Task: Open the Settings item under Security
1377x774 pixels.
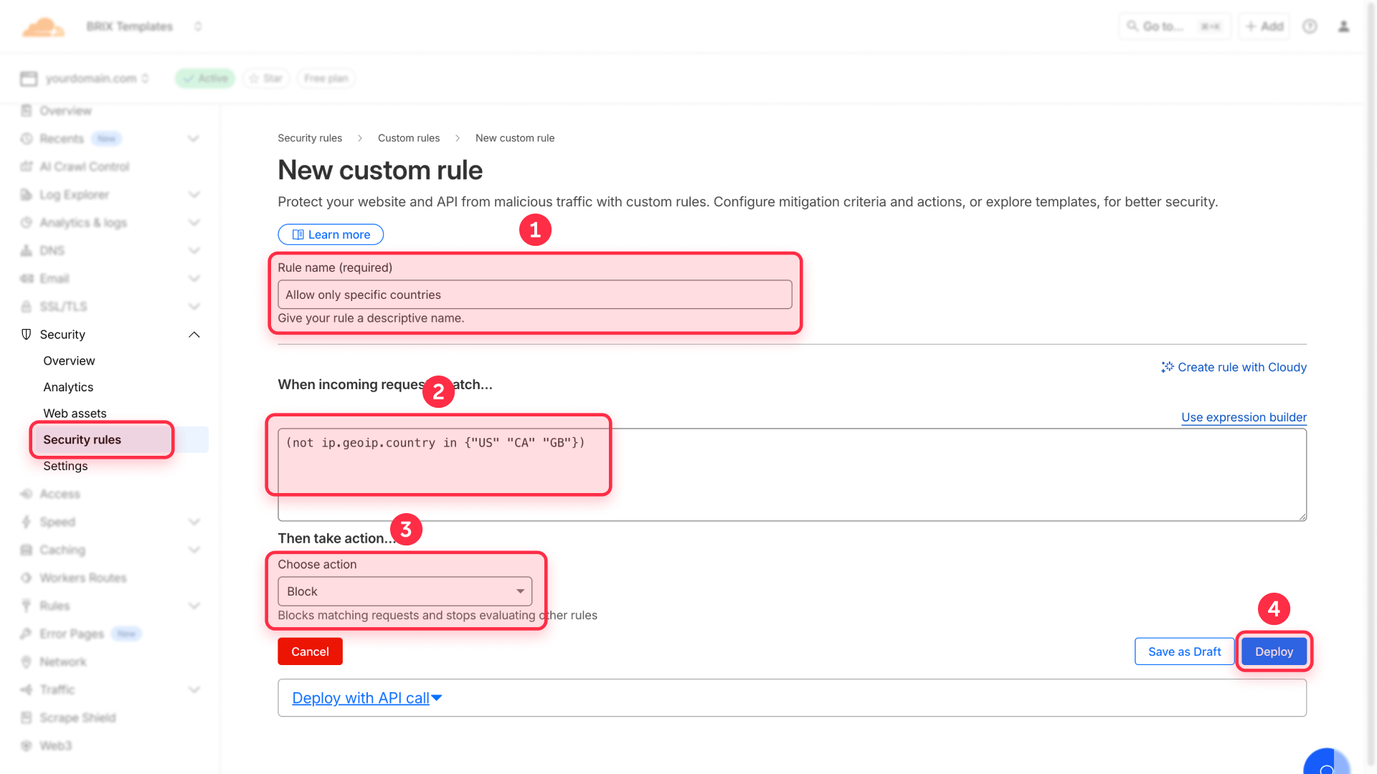Action: click(x=65, y=466)
